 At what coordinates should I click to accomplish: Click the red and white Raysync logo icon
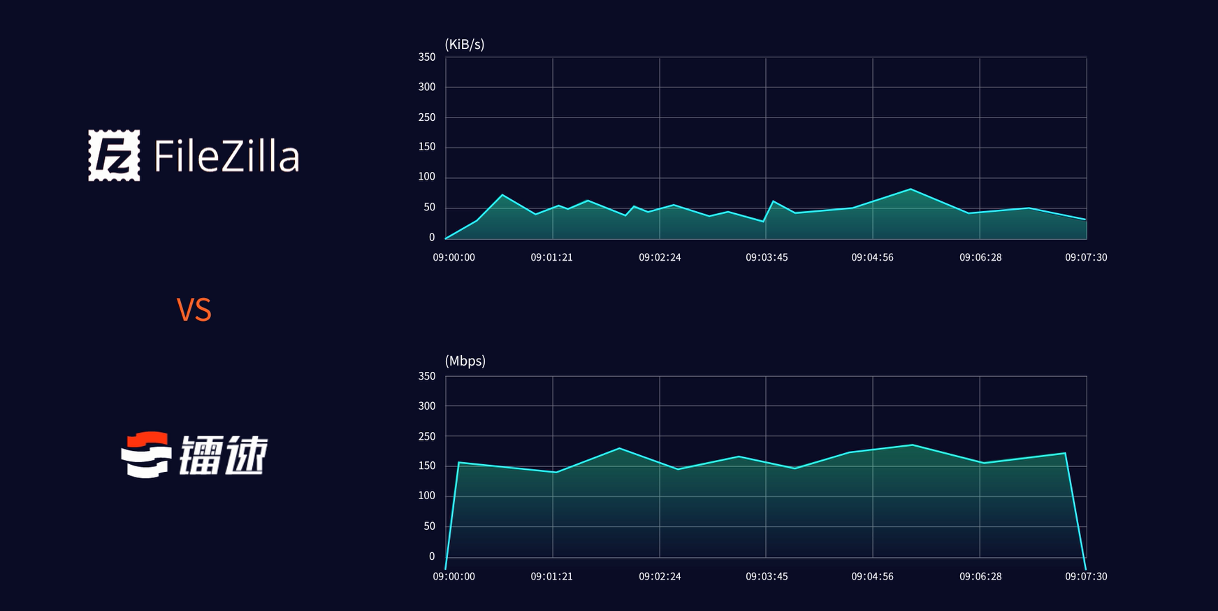click(146, 454)
